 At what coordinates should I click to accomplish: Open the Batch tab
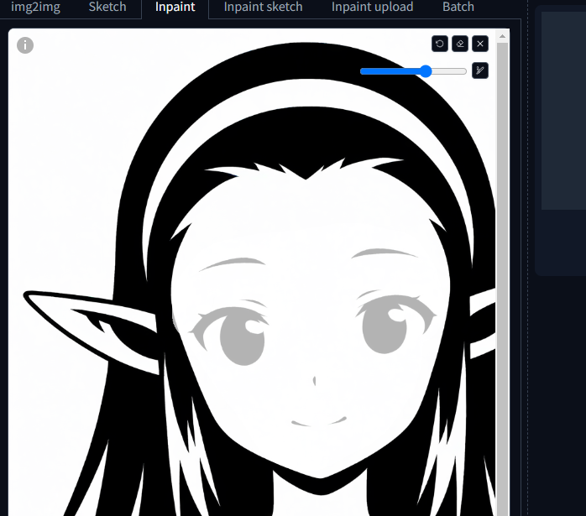[x=458, y=7]
